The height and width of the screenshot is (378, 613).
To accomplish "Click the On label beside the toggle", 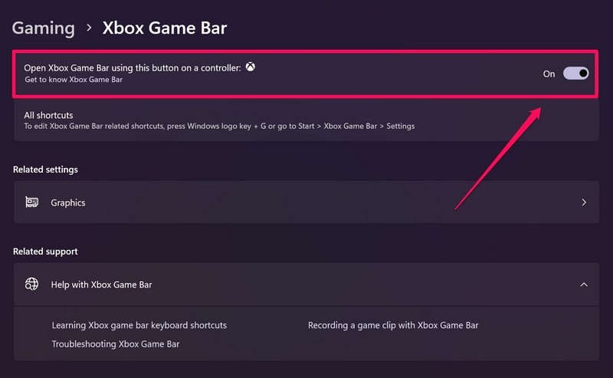I will coord(549,74).
